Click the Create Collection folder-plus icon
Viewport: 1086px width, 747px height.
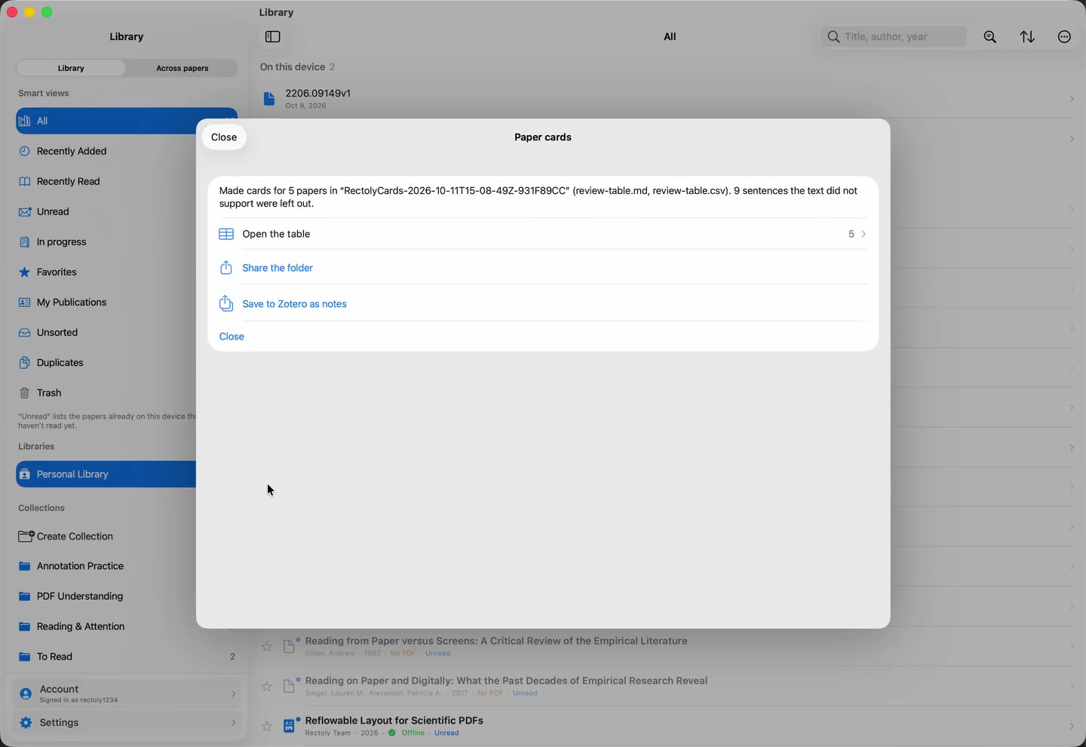tap(26, 536)
